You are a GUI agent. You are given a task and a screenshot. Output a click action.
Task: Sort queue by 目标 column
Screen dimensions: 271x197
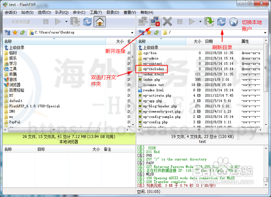52,149
